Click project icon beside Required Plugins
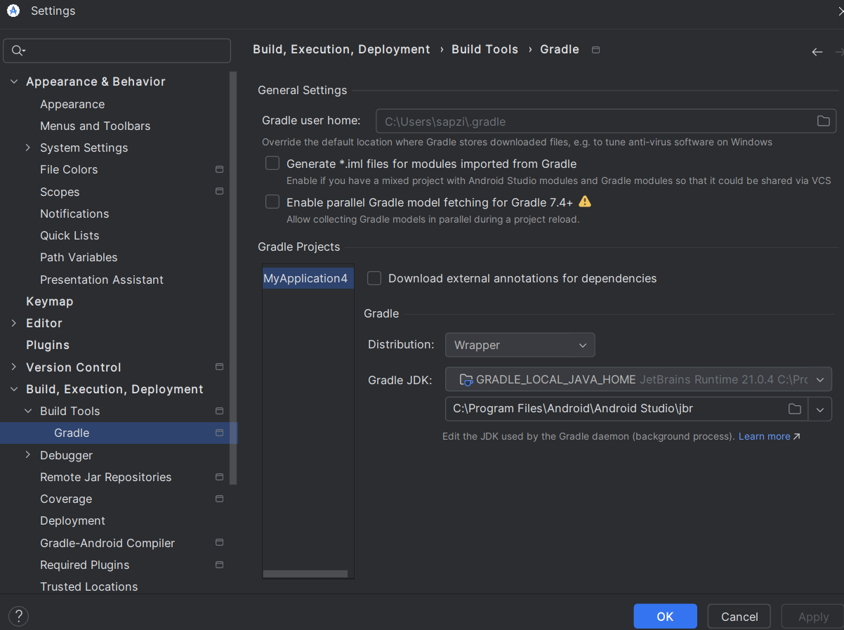The image size is (844, 630). 219,565
